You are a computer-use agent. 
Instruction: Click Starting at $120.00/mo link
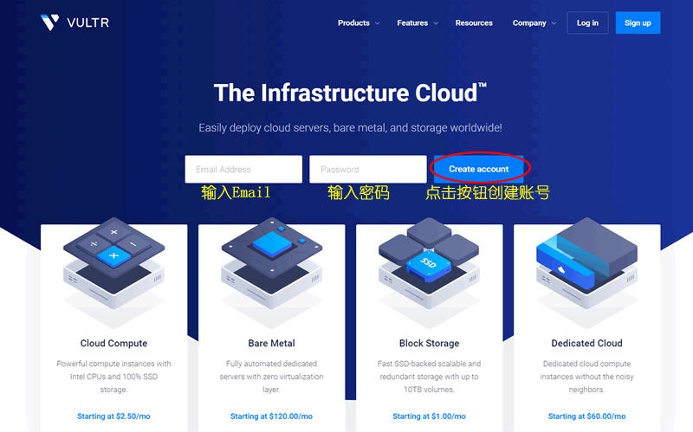click(x=271, y=416)
